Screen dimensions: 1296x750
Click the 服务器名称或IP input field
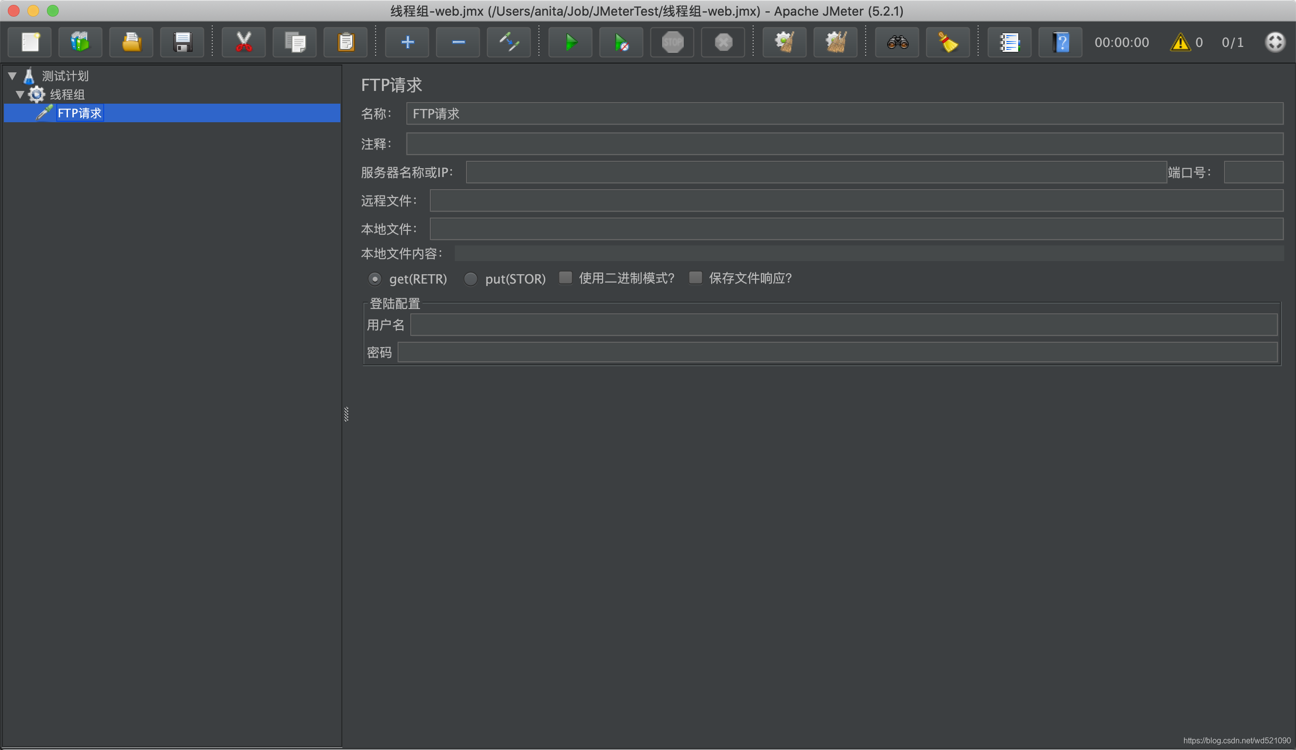tap(816, 172)
